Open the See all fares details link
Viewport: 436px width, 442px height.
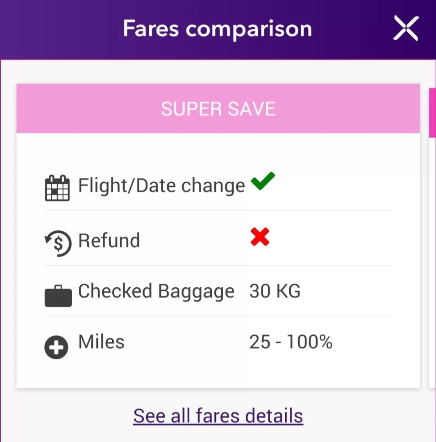coord(218,415)
